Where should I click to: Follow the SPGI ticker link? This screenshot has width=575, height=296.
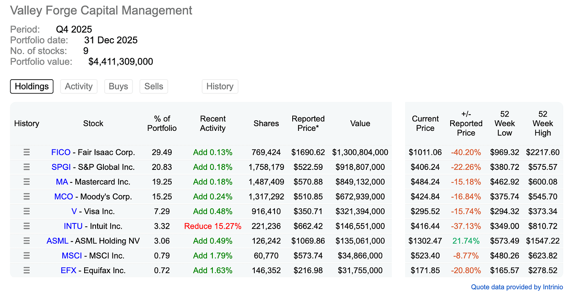click(61, 167)
